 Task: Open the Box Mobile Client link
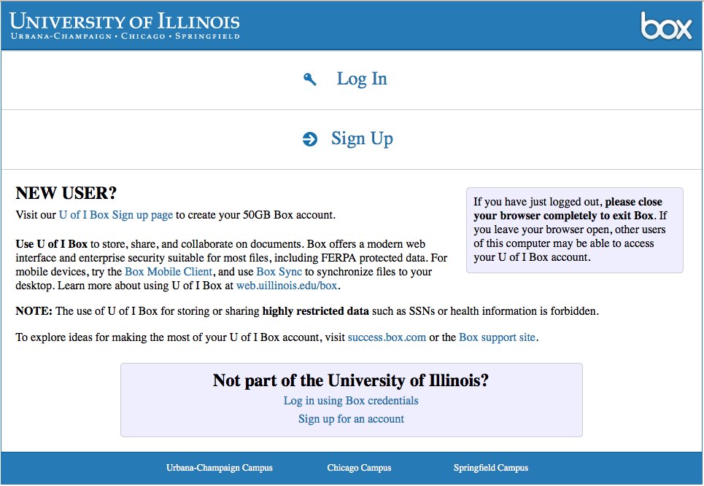(x=169, y=272)
